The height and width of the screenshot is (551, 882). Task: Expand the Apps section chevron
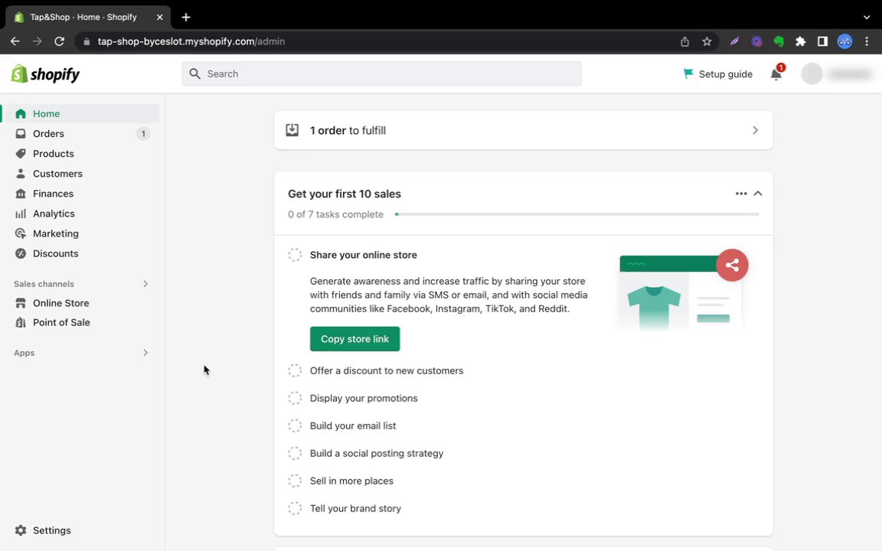click(x=145, y=353)
